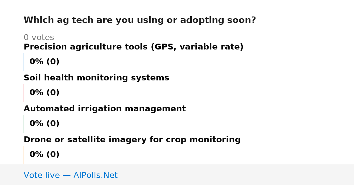This screenshot has height=185, width=354.
Task: Click the red result bar for Soil health
Action: coord(24,93)
